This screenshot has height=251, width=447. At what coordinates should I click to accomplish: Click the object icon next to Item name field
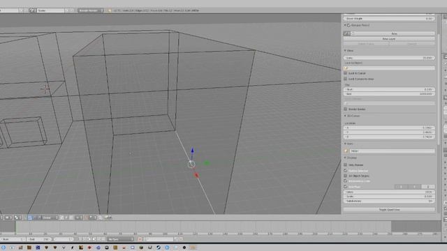pyautogui.click(x=346, y=151)
